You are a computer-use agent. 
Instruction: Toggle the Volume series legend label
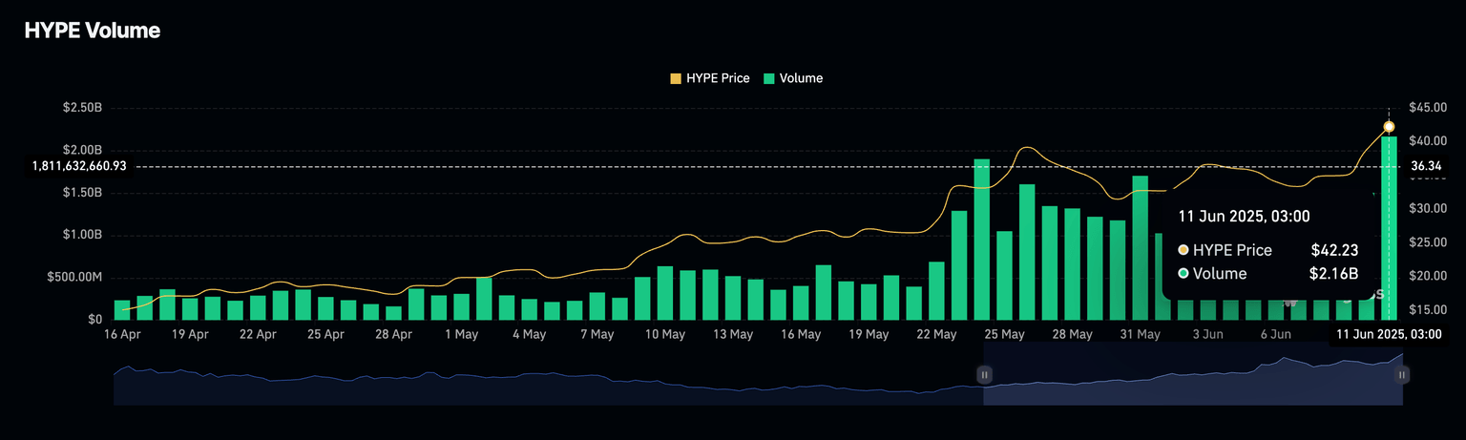tap(801, 78)
